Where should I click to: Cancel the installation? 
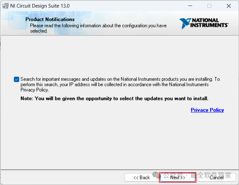(217, 177)
